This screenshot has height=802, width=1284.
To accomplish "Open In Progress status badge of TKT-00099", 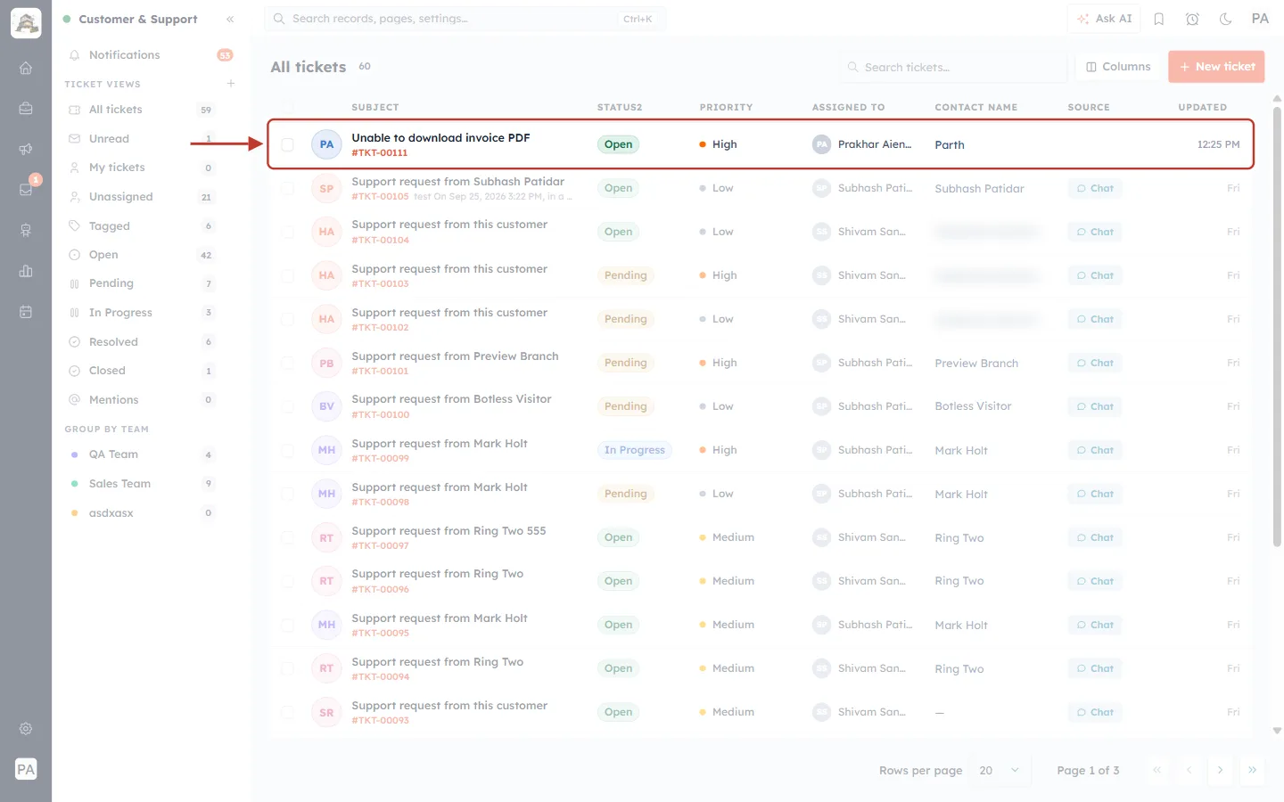I will tap(634, 450).
